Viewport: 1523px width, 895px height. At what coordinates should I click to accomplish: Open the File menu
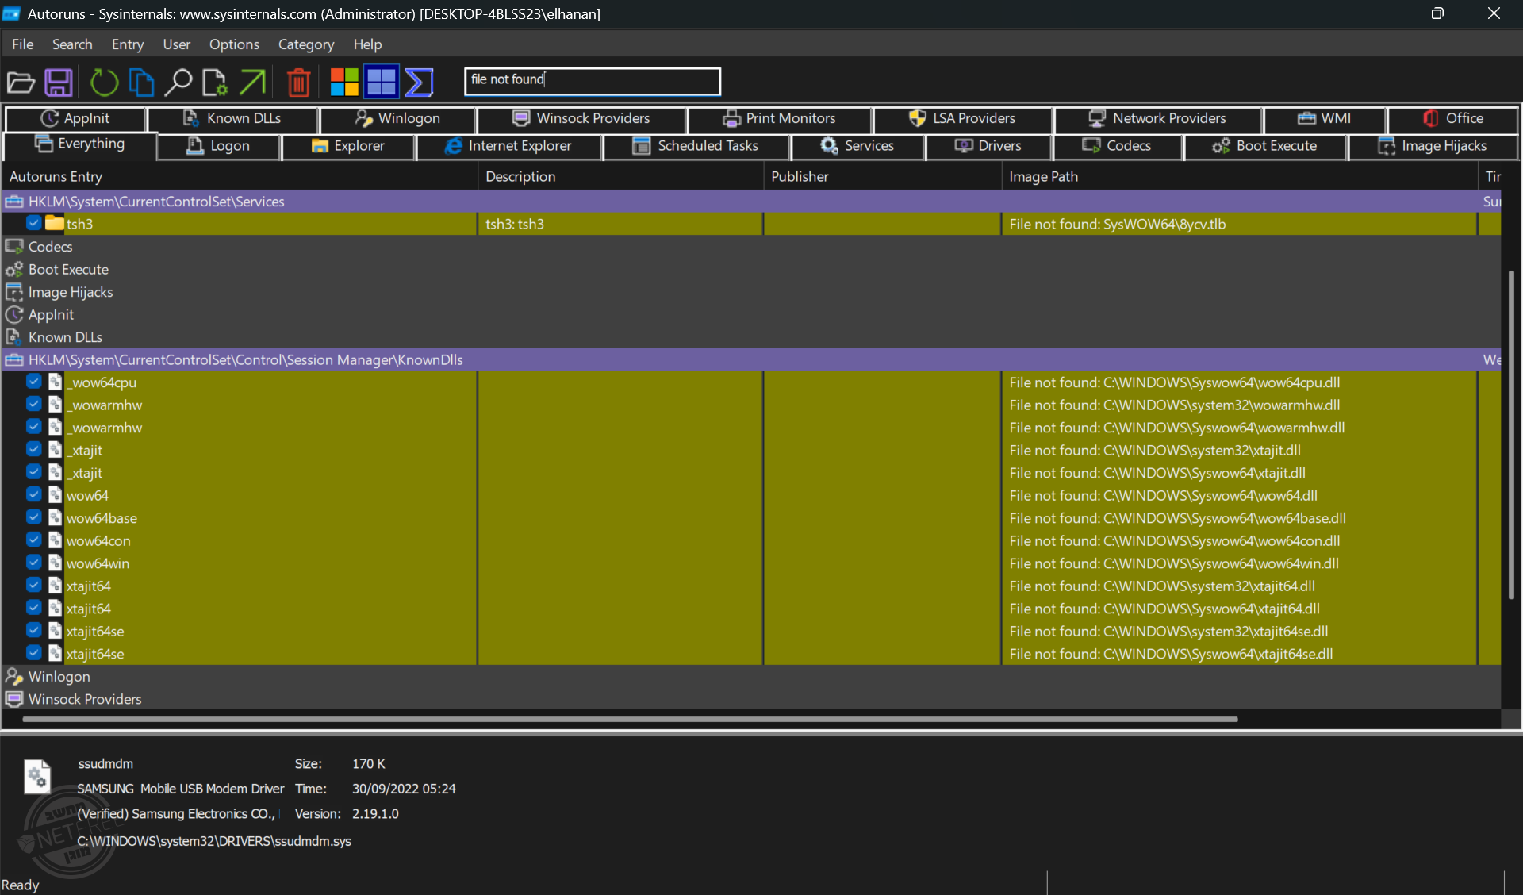point(23,44)
